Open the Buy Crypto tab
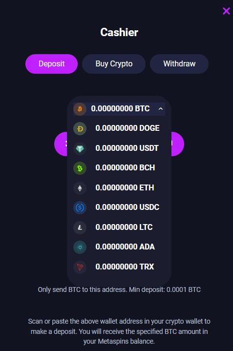The width and height of the screenshot is (233, 351). click(114, 64)
